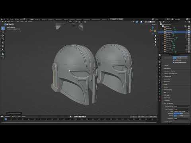Select the Rotate tool
This screenshot has width=191, height=143.
pyautogui.click(x=3, y=39)
